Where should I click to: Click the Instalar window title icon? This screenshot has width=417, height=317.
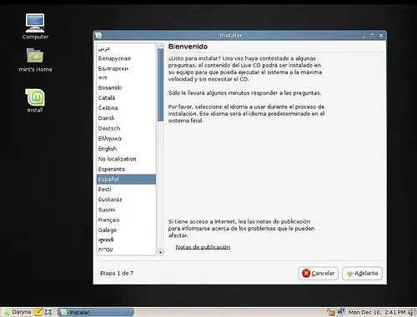[x=98, y=35]
